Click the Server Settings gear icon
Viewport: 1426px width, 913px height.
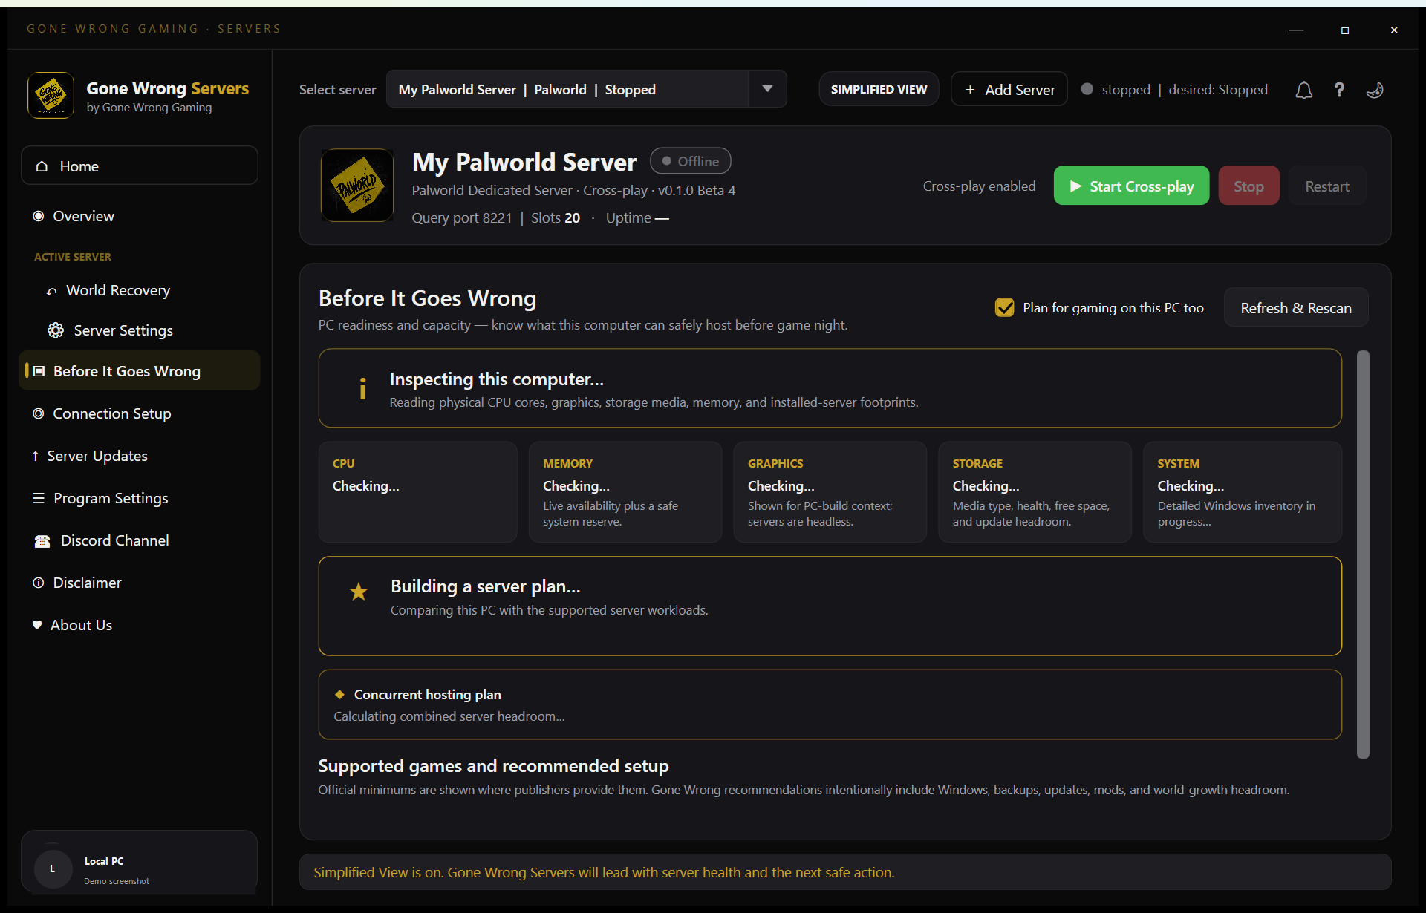[56, 330]
